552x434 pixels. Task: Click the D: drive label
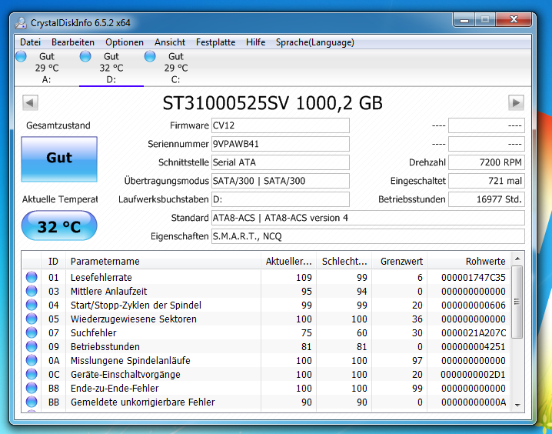click(x=111, y=79)
